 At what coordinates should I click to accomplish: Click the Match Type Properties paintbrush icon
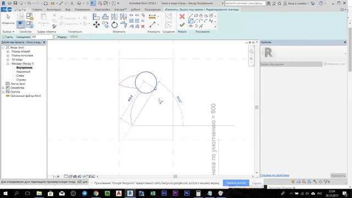54,26
